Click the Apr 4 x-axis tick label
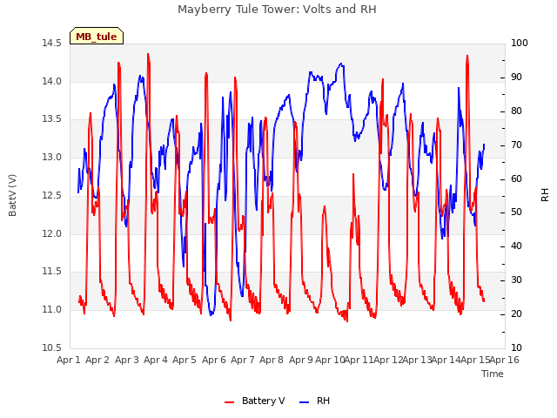The width and height of the screenshot is (557, 418). (156, 360)
